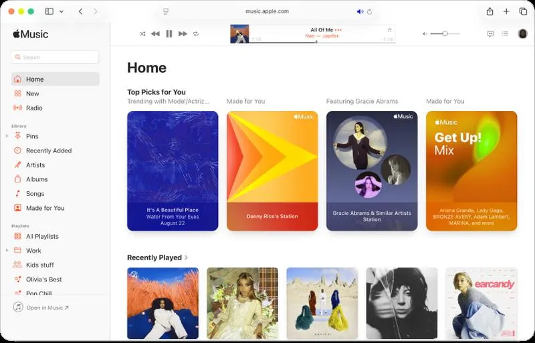
Task: Go to Home in the sidebar
Action: 56,79
